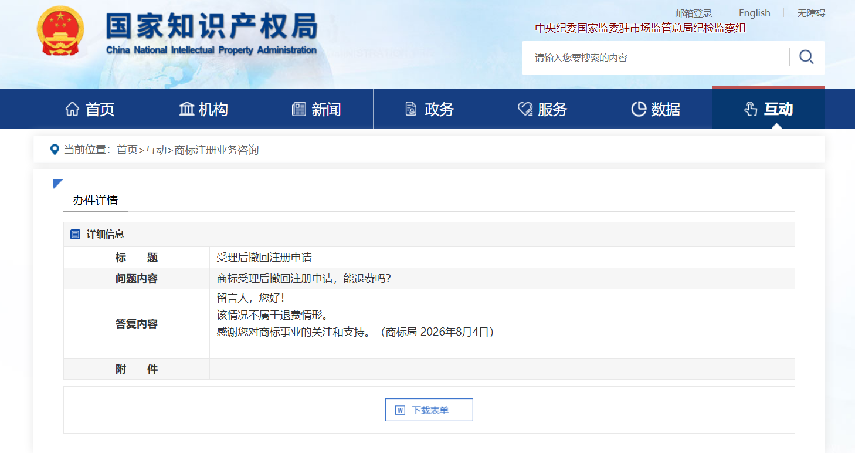Click the location pin icon in breadcrumb
The image size is (855, 453).
[55, 150]
